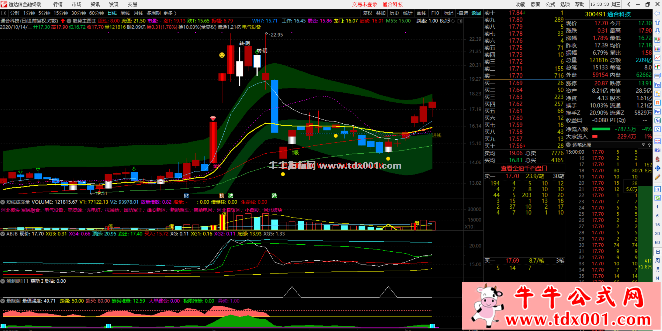This screenshot has height=331, width=662.
Task: Click the RSI indicator sidebar icon
Action: coord(657,150)
